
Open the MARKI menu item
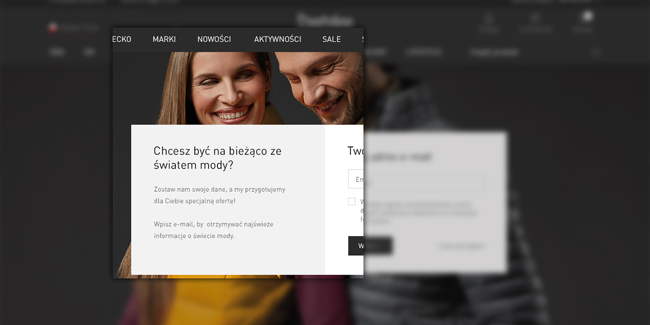[164, 39]
